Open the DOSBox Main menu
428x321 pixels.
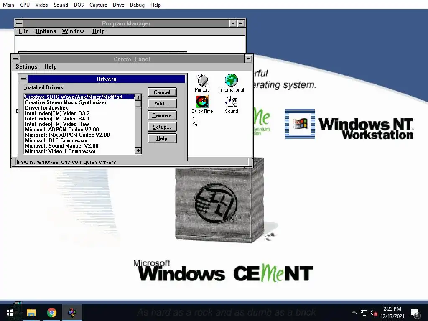(x=8, y=5)
